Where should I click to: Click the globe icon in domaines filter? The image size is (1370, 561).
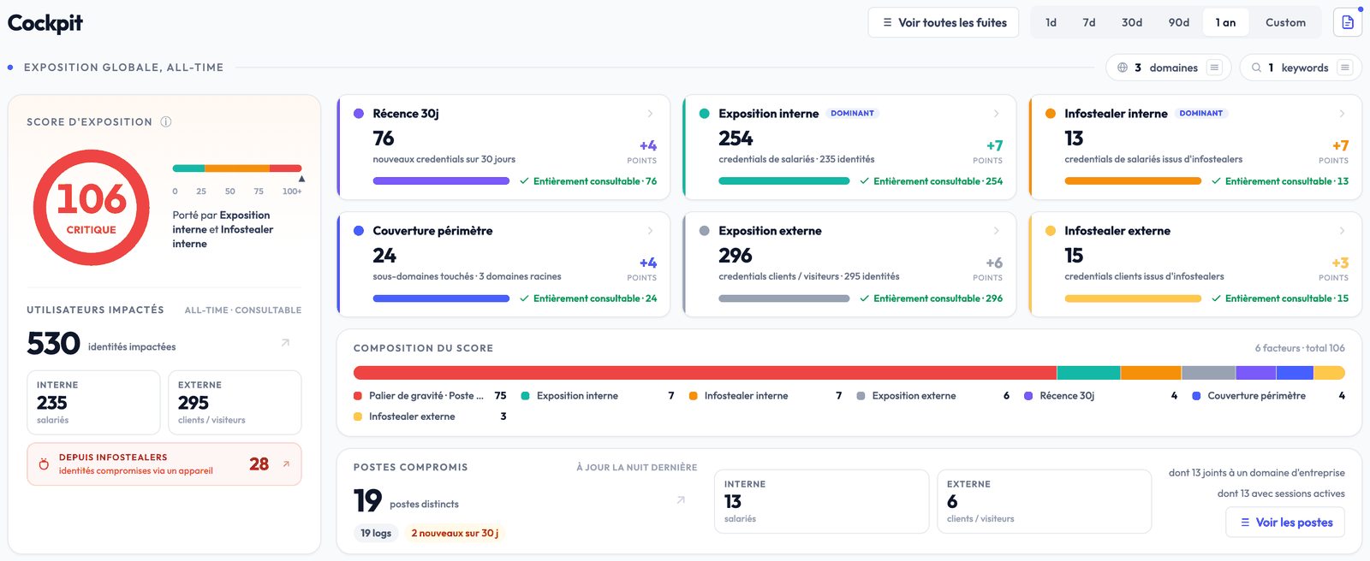coord(1123,68)
